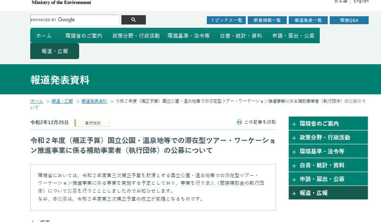Viewport: 381px width, 222px height.
Task: Click the トピックス一覧 button
Action: pyautogui.click(x=226, y=20)
